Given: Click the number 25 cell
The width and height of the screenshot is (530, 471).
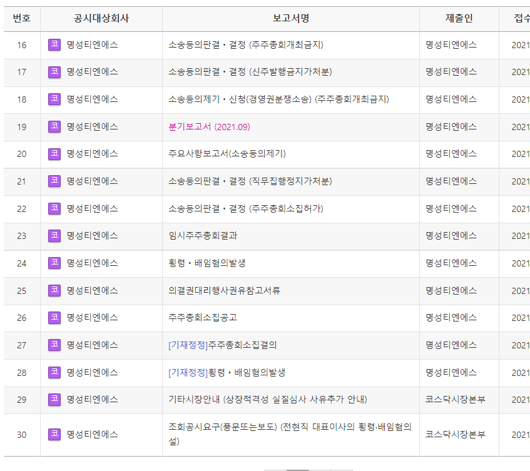Looking at the screenshot, I should coord(22,291).
